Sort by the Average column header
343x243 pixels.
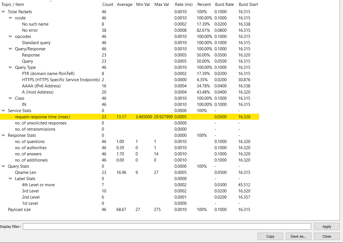coord(125,4)
